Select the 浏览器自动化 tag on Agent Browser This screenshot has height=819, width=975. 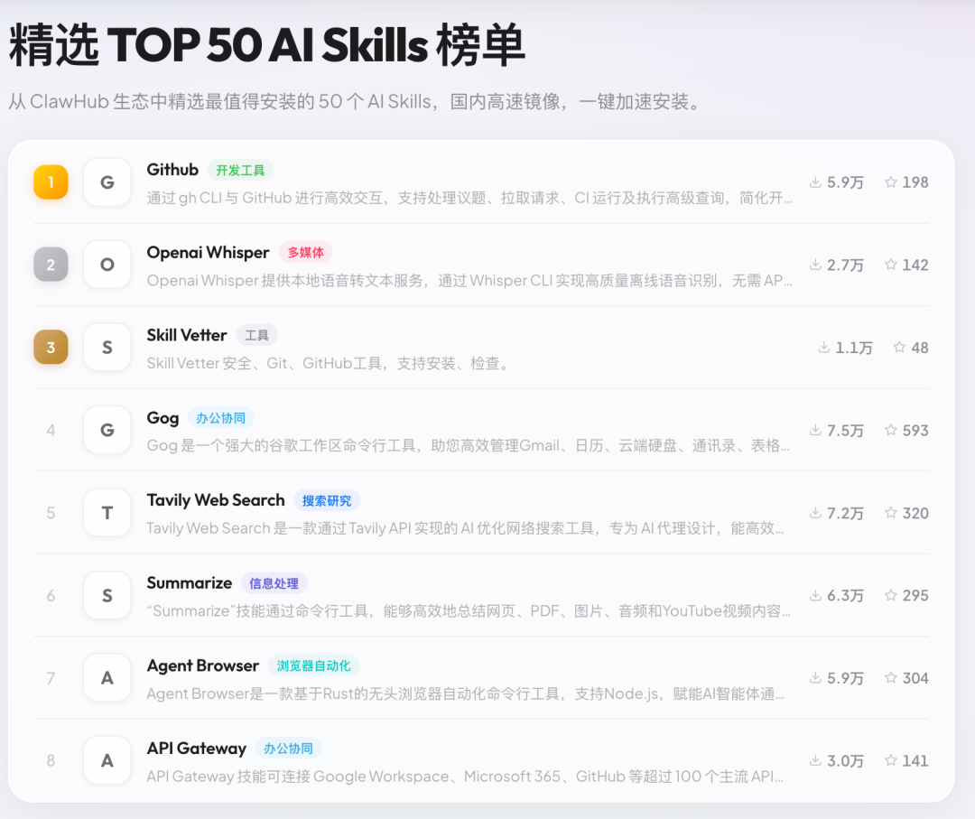(314, 665)
